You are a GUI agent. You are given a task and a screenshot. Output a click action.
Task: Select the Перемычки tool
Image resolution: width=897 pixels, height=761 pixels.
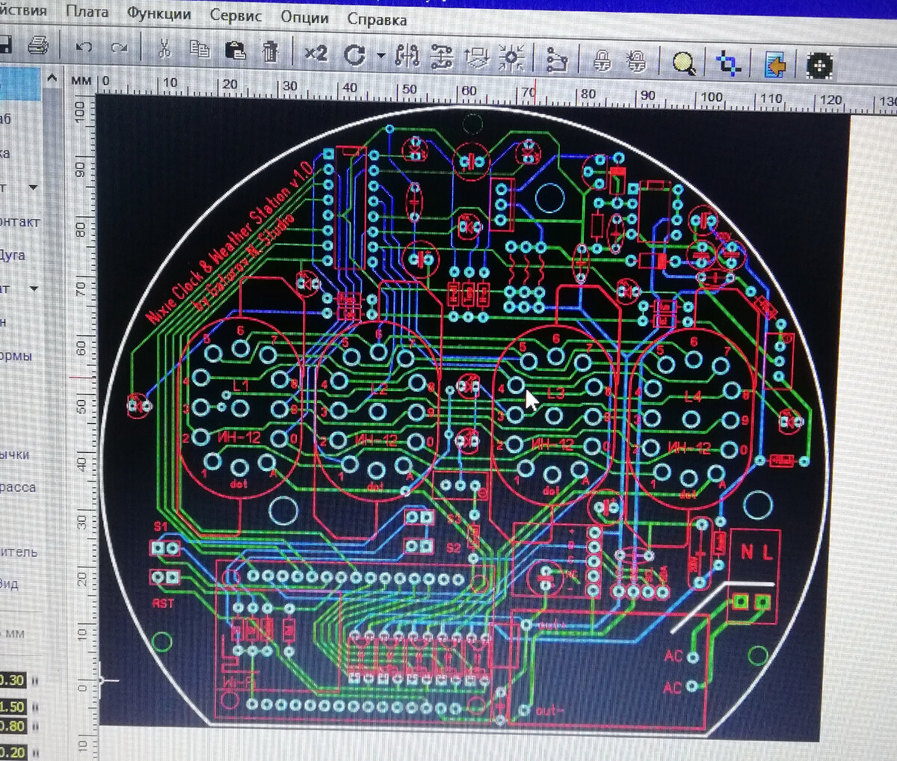(15, 455)
